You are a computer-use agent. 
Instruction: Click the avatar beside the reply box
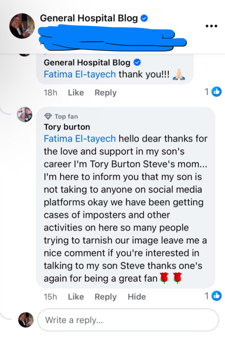tap(26, 320)
